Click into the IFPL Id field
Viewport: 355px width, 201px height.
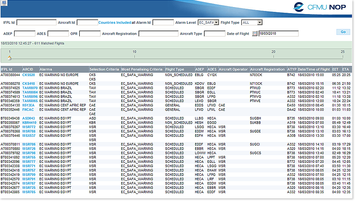click(x=37, y=22)
